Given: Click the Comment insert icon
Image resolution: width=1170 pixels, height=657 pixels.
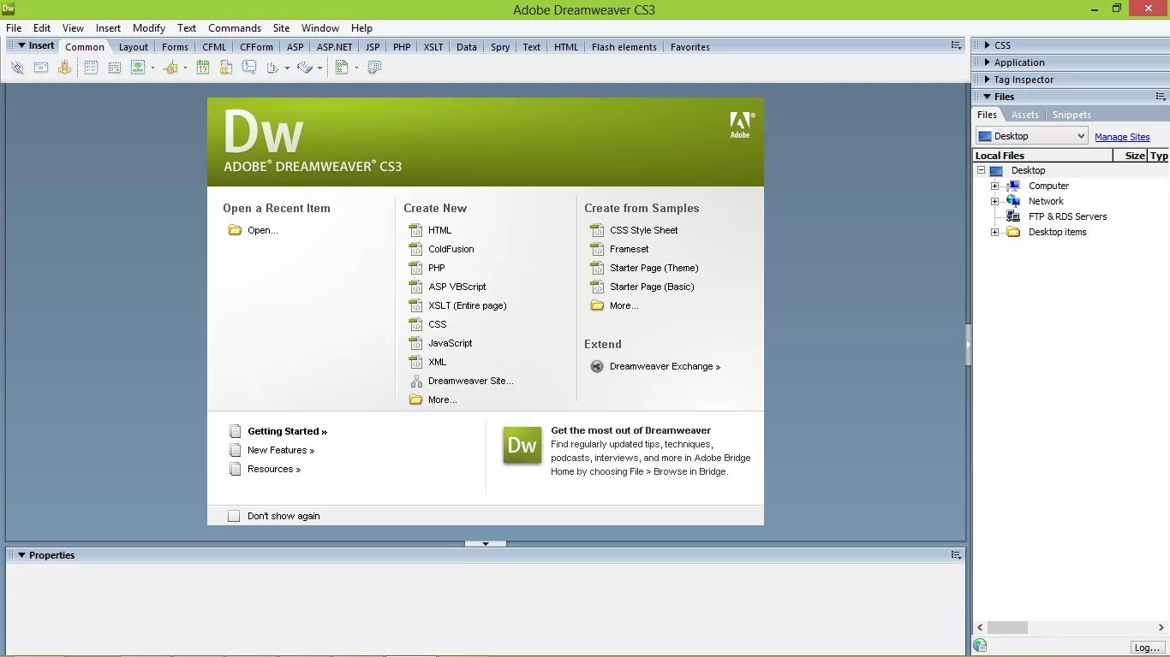Looking at the screenshot, I should coord(249,68).
